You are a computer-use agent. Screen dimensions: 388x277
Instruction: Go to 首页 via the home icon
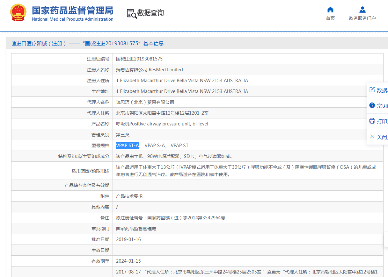330,9
